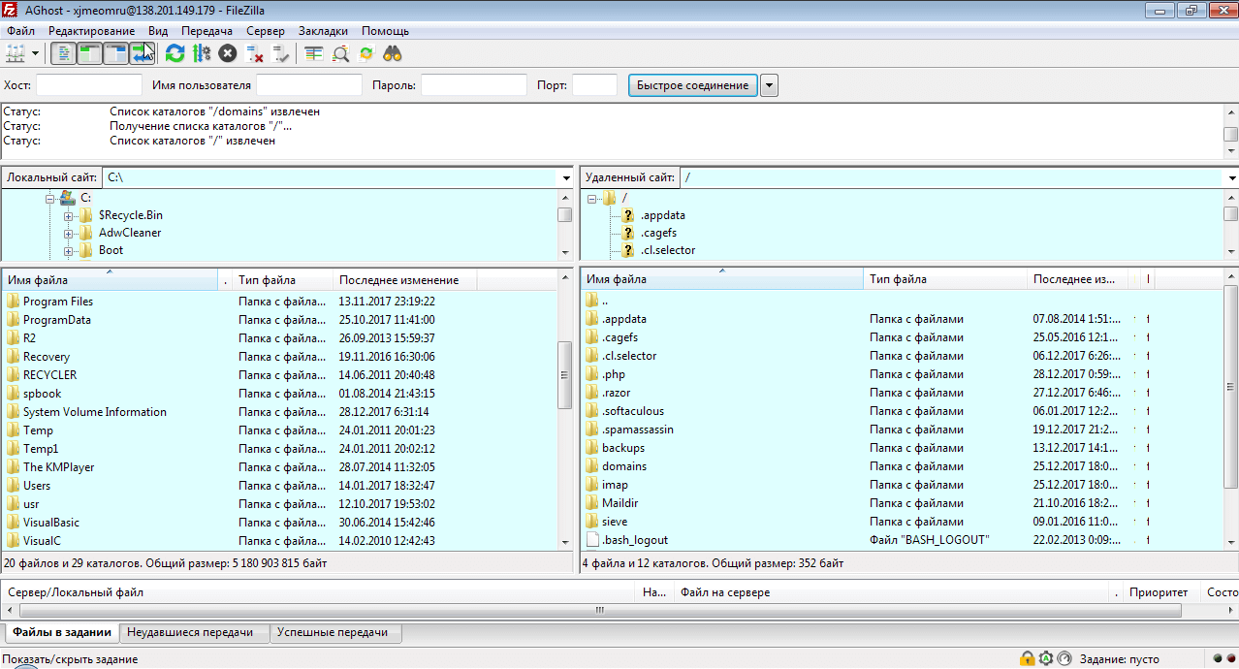Expand the $Recycle.Bin tree node
This screenshot has width=1239, height=669.
pyautogui.click(x=68, y=215)
